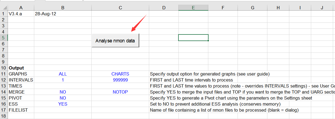Click the CHARTS cell in GRAPHS row

(120, 74)
